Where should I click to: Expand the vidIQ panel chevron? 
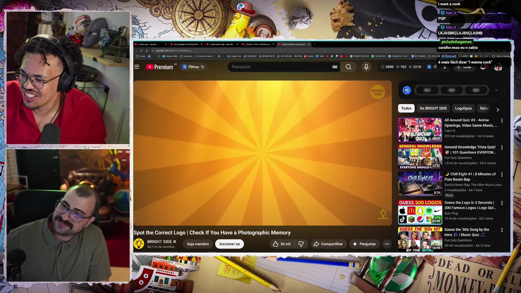point(496,90)
